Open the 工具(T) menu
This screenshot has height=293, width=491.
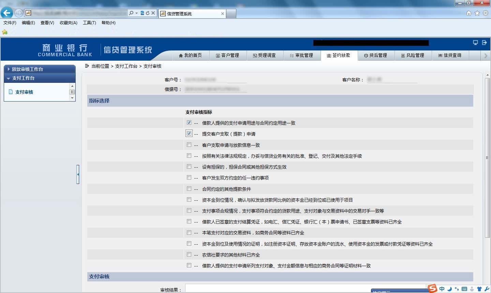[x=89, y=23]
